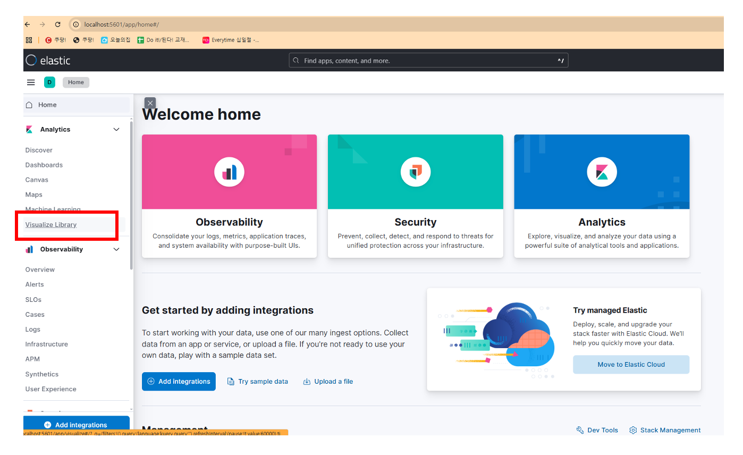Open the green D space avatar
The height and width of the screenshot is (455, 743).
49,82
